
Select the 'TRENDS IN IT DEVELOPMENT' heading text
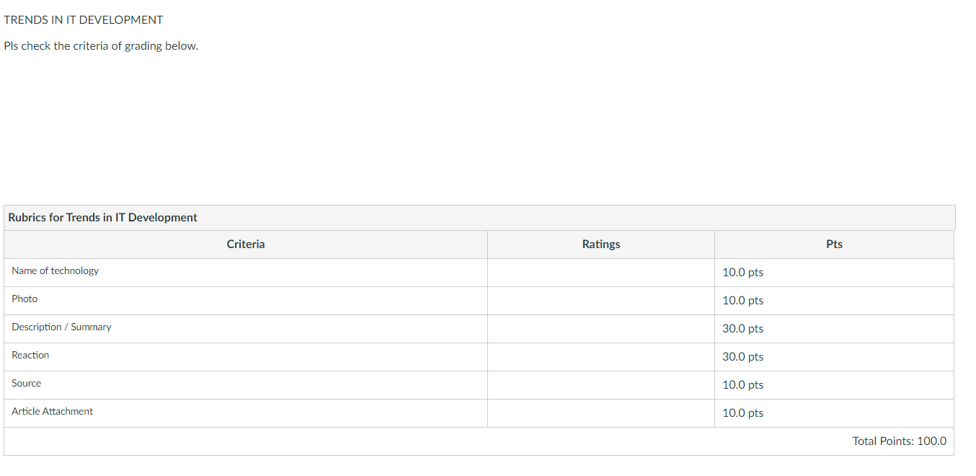click(x=84, y=20)
